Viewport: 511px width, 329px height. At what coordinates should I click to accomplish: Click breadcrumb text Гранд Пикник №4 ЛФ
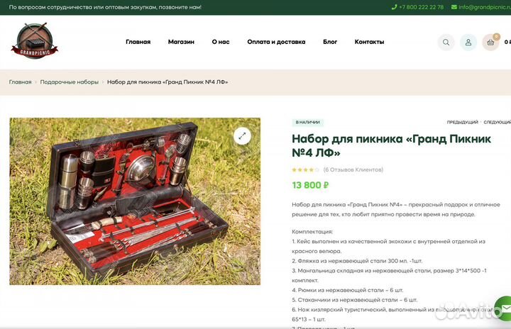pyautogui.click(x=167, y=82)
